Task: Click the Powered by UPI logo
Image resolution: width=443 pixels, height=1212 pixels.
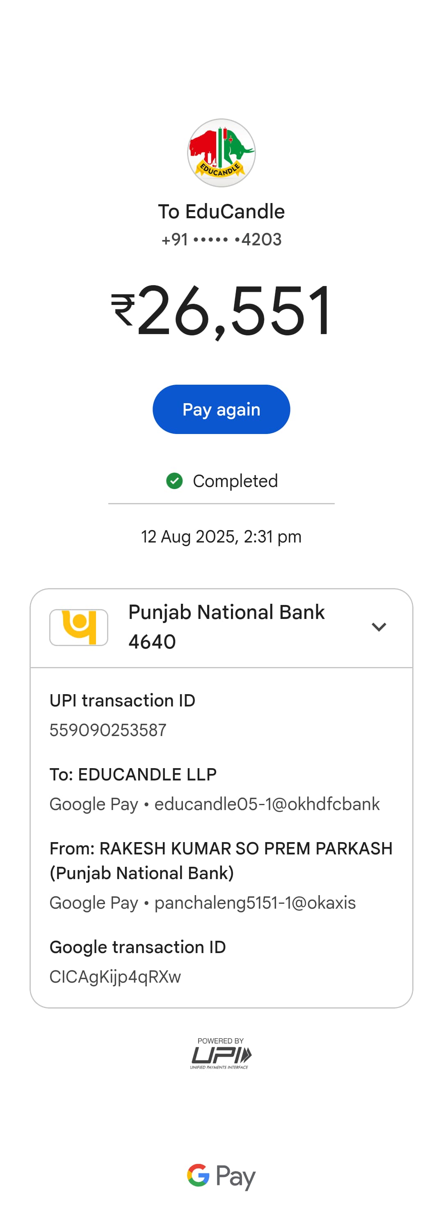Action: pyautogui.click(x=221, y=1053)
